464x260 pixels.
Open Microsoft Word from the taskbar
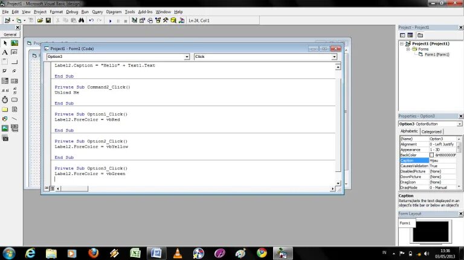[156, 253]
